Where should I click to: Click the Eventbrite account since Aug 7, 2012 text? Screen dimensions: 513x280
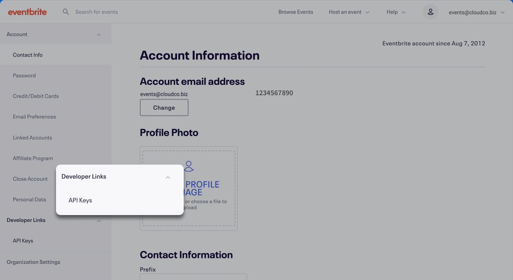coord(434,43)
